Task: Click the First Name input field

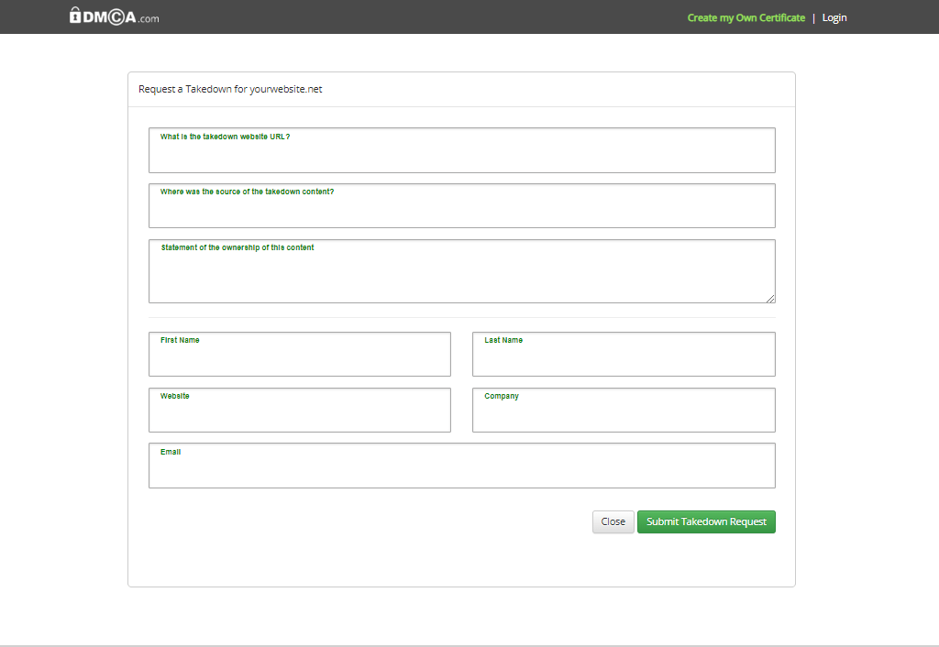Action: point(299,360)
